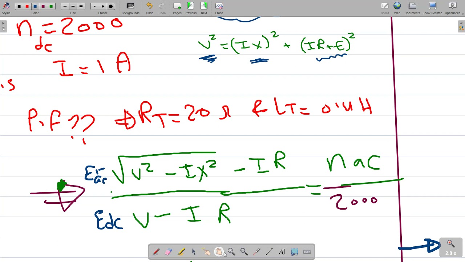Select the red pen color

(x=27, y=7)
